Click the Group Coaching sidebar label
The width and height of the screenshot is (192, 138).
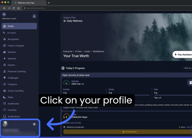[15, 91]
